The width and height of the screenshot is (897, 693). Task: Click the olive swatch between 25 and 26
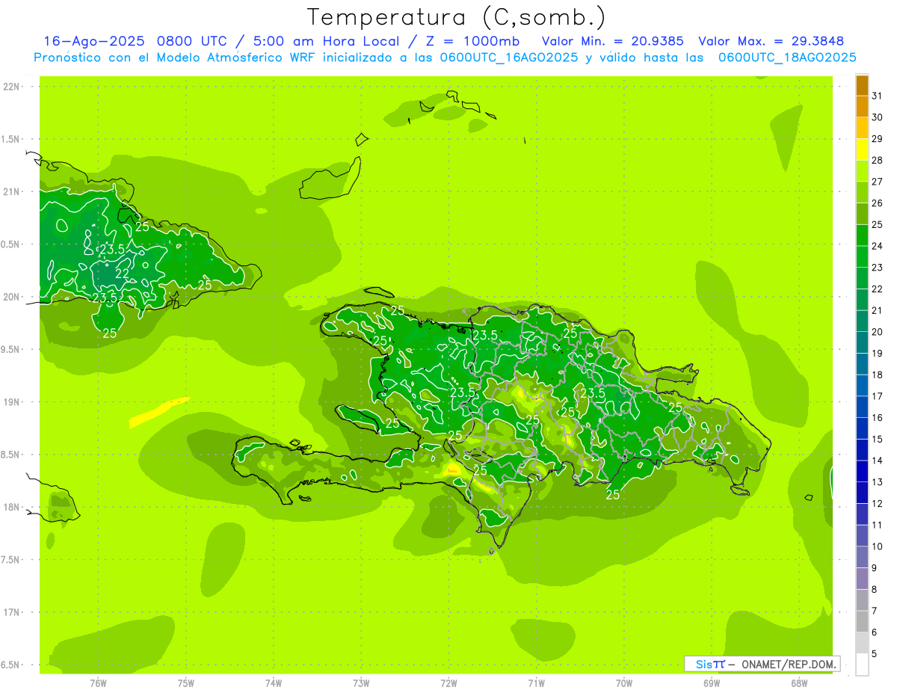point(862,214)
